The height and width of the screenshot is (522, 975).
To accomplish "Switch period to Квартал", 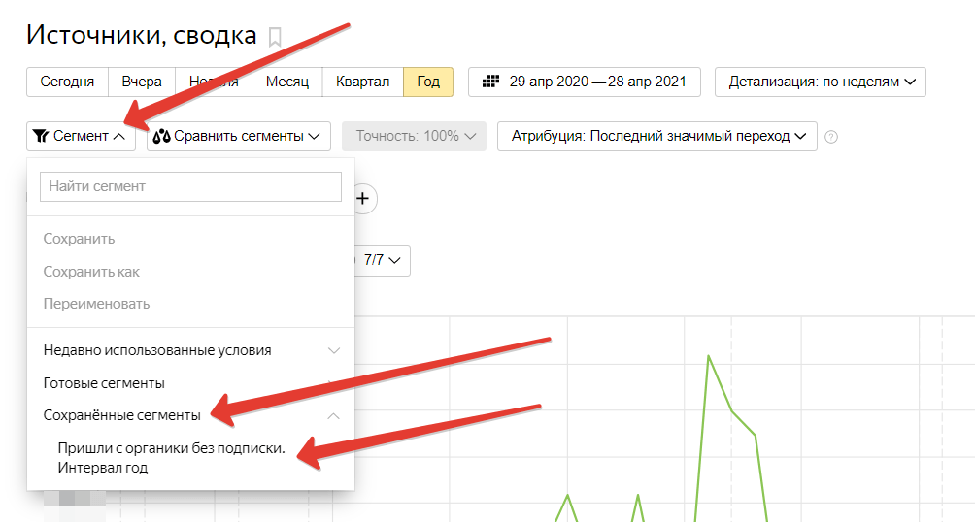I will point(362,82).
